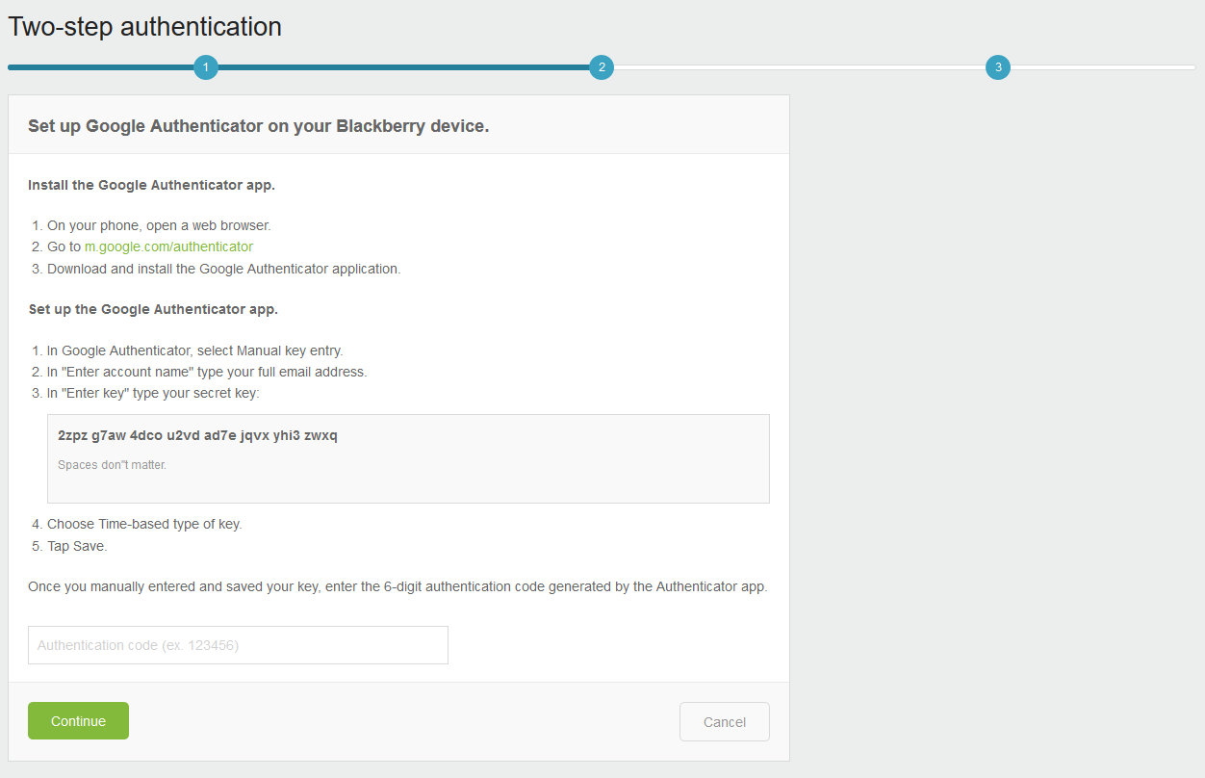Click the "Spaces don"t matter." note
1205x778 pixels.
[x=112, y=465]
